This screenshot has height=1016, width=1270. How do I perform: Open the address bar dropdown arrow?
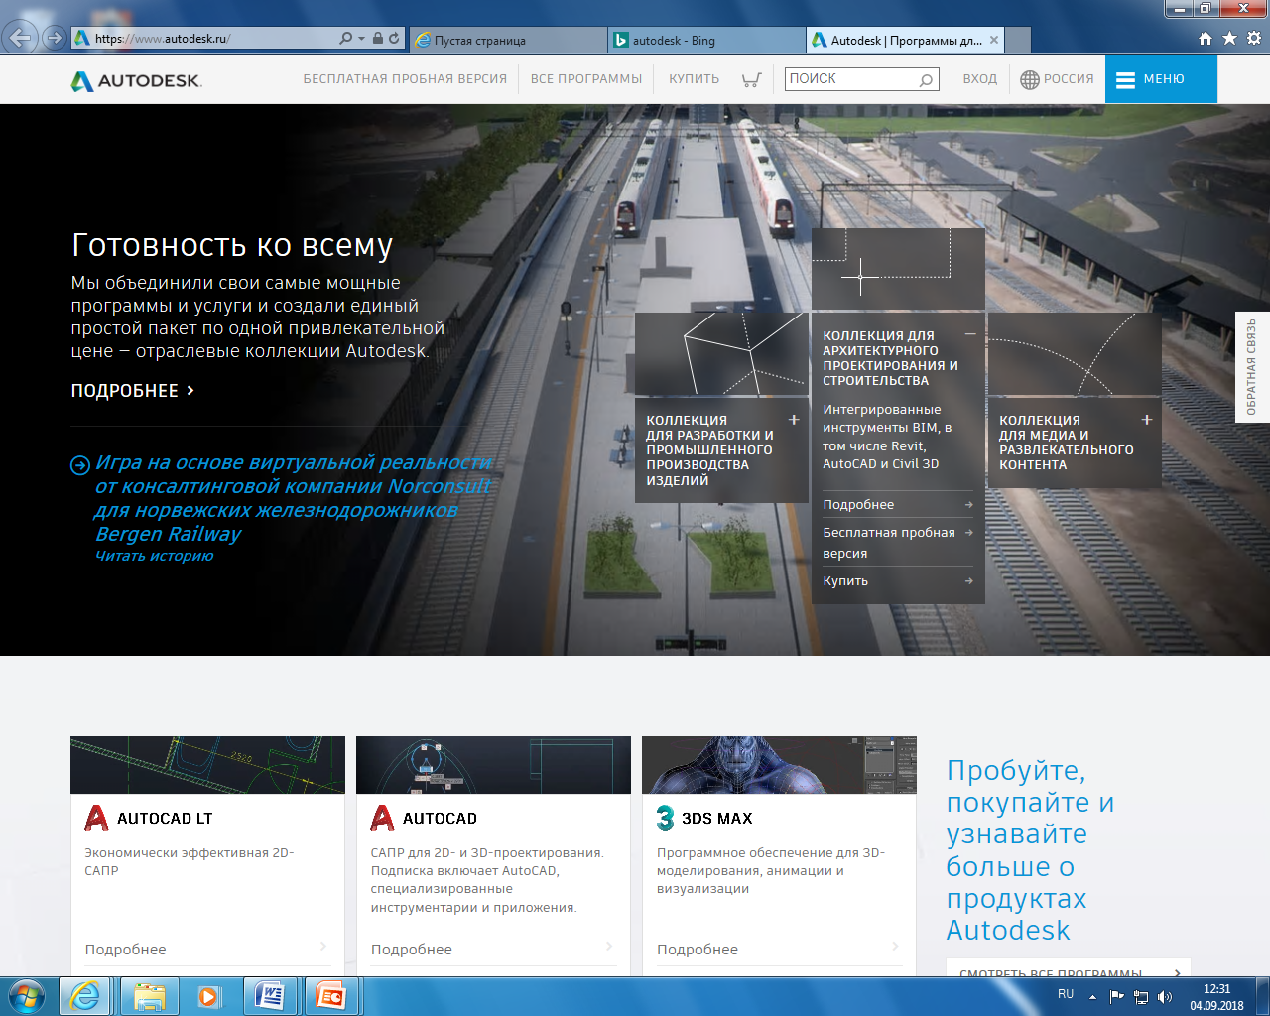click(x=362, y=39)
